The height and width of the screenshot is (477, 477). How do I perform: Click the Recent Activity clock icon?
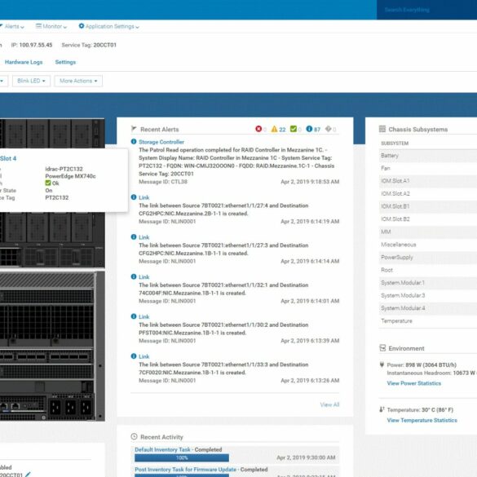click(134, 436)
